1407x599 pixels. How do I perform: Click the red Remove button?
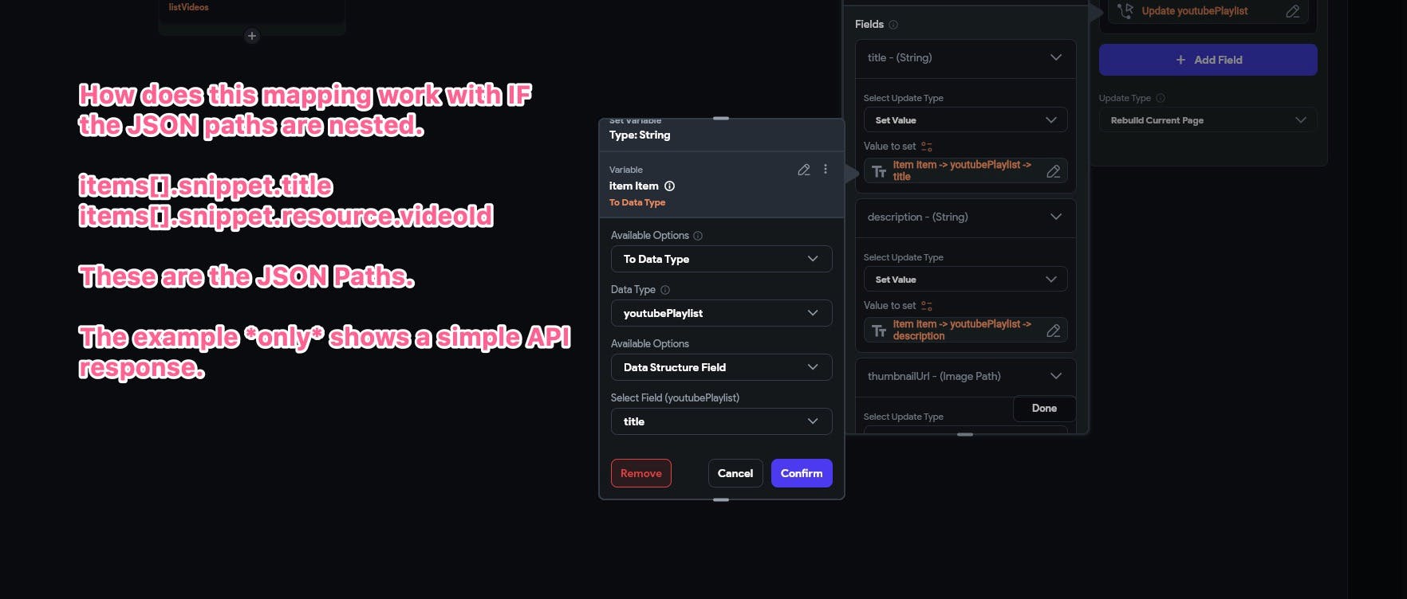[x=641, y=473]
